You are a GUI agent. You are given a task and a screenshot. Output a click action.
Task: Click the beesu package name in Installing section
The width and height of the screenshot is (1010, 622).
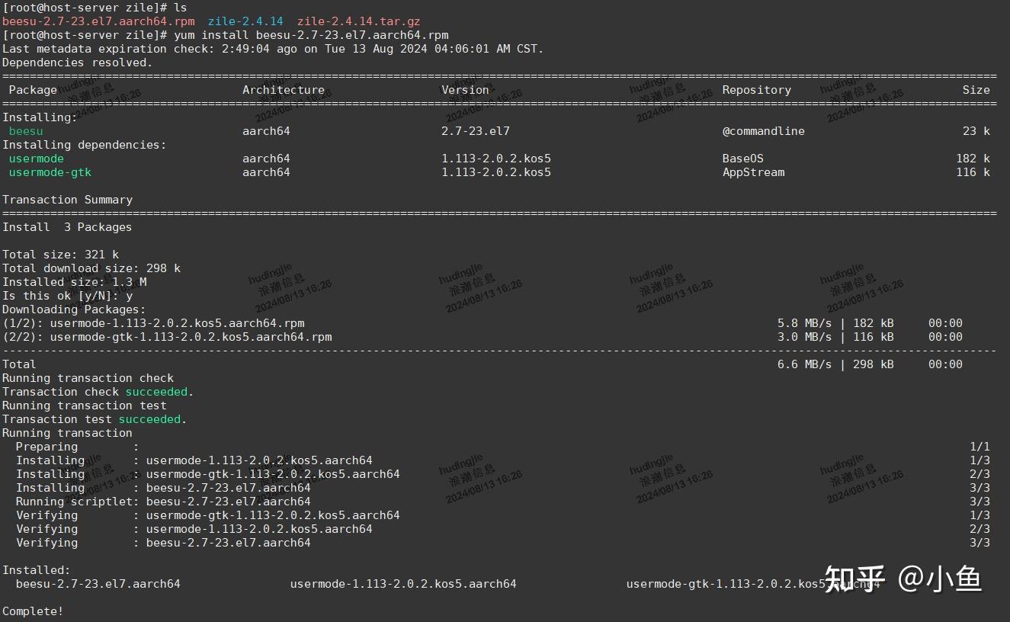(x=26, y=130)
